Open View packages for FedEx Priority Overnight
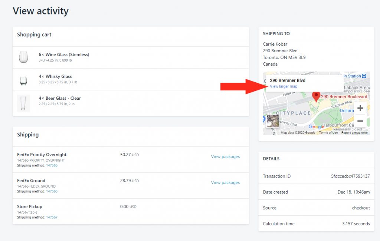Screen dimensions: 380x241 tap(225, 156)
